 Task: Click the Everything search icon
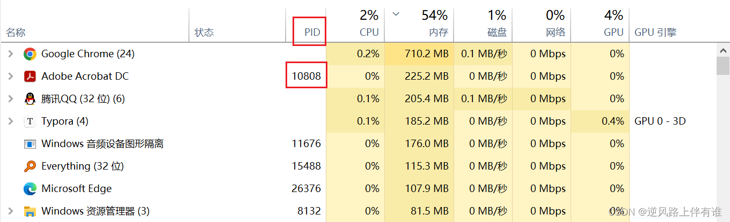coord(30,166)
